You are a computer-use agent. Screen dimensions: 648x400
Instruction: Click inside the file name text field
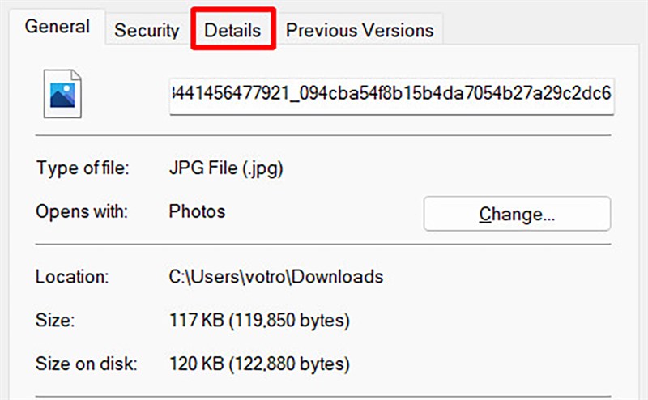(x=391, y=96)
